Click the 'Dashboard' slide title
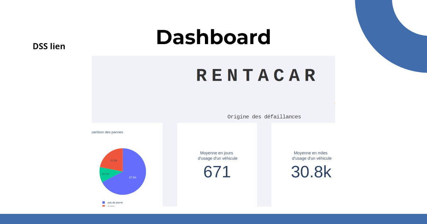 tap(213, 37)
